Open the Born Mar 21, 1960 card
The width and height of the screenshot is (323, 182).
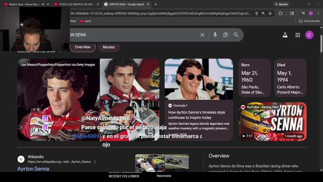254,78
